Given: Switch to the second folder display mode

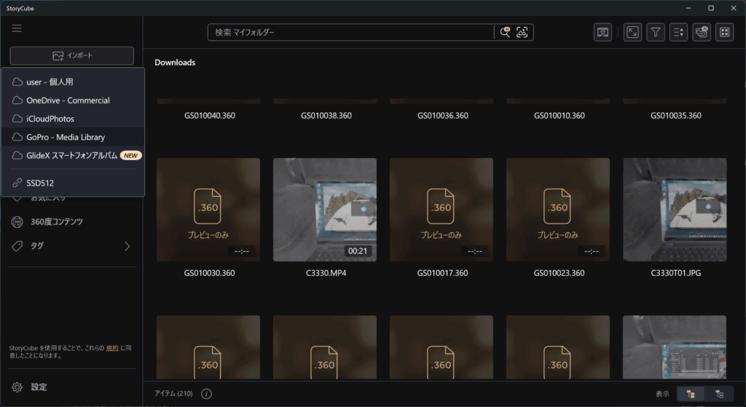Looking at the screenshot, I should tap(720, 394).
